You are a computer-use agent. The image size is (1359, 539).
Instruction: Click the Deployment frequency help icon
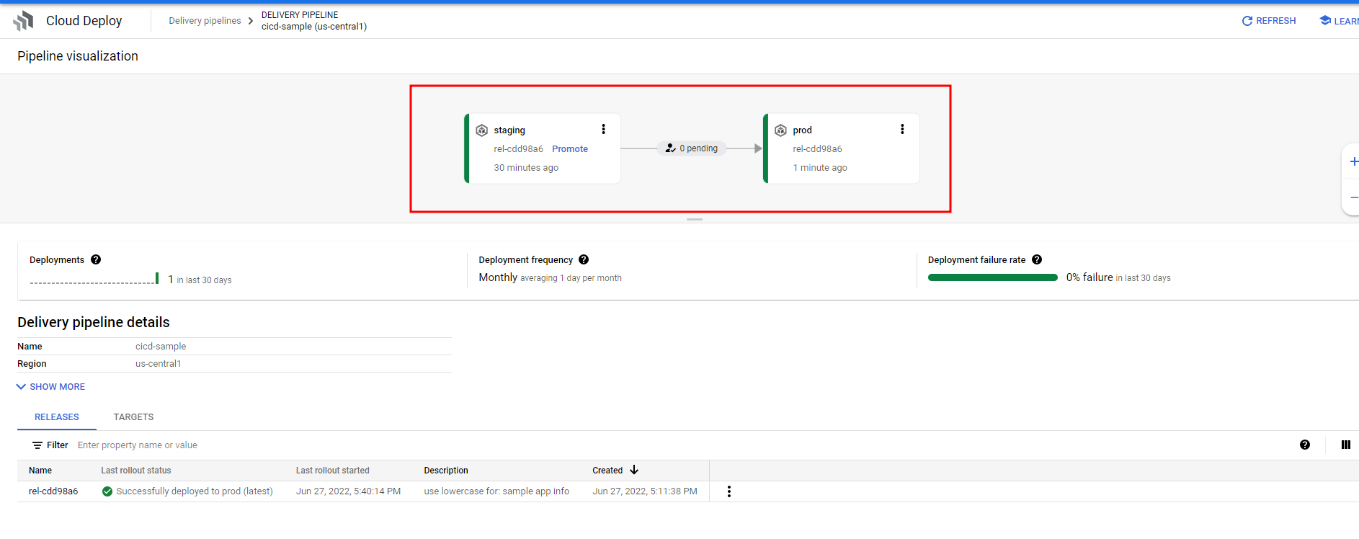click(x=584, y=259)
